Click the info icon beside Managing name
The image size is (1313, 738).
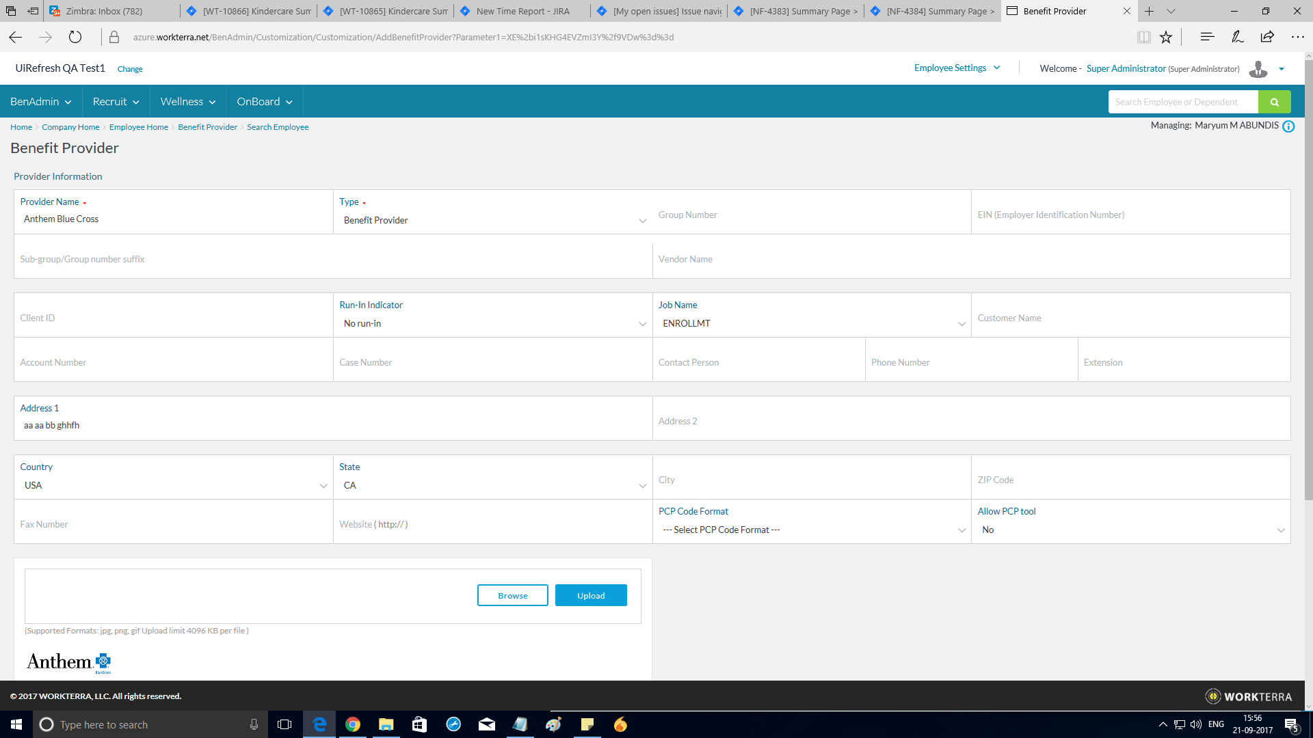[x=1288, y=126]
